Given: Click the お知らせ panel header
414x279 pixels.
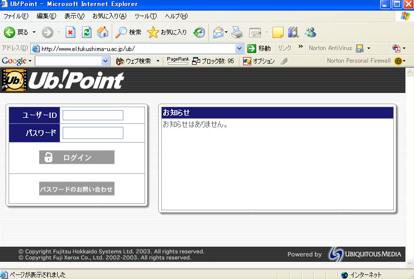Looking at the screenshot, I should tap(278, 113).
